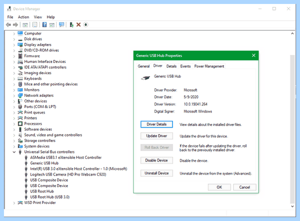Select the Universal Serial Bus controllers icon
Viewport: 300px width, 221px height.
20,152
